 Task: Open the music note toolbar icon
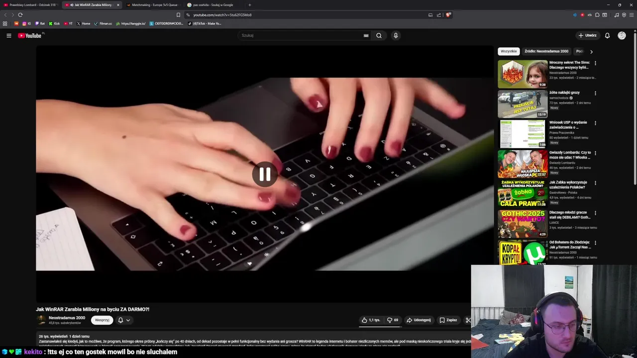(617, 15)
